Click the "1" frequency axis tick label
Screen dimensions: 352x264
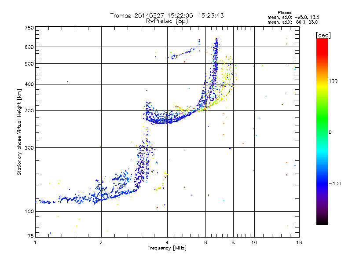pyautogui.click(x=35, y=242)
